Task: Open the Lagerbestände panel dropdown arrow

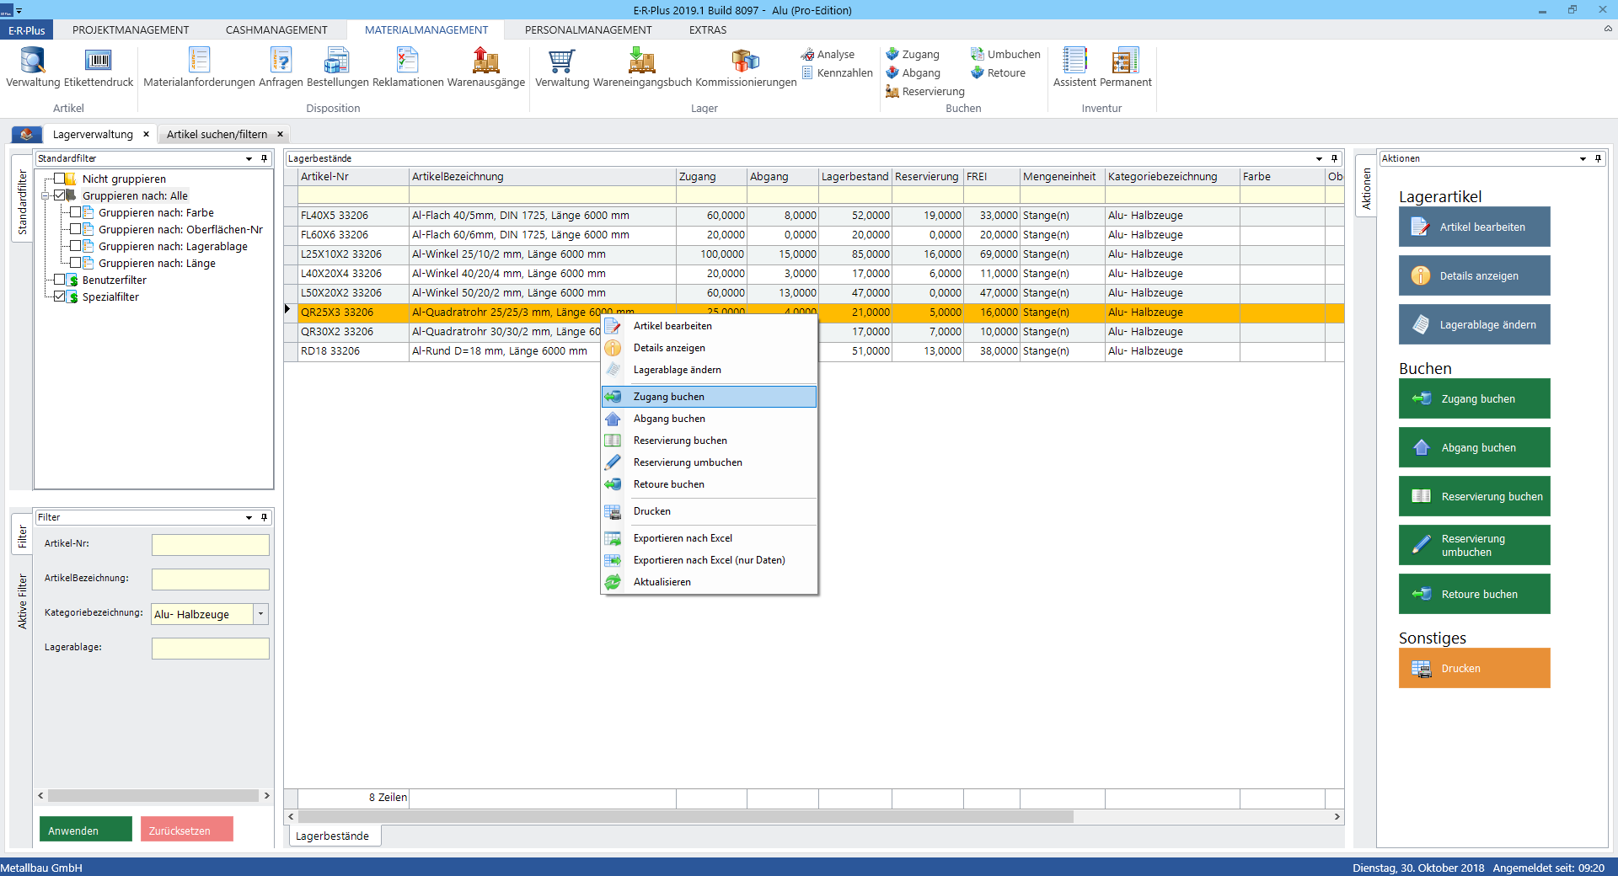Action: tap(1319, 158)
